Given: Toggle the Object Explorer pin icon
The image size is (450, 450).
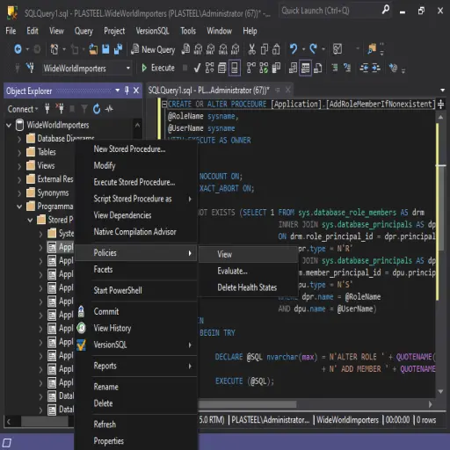Looking at the screenshot, I should [127, 91].
